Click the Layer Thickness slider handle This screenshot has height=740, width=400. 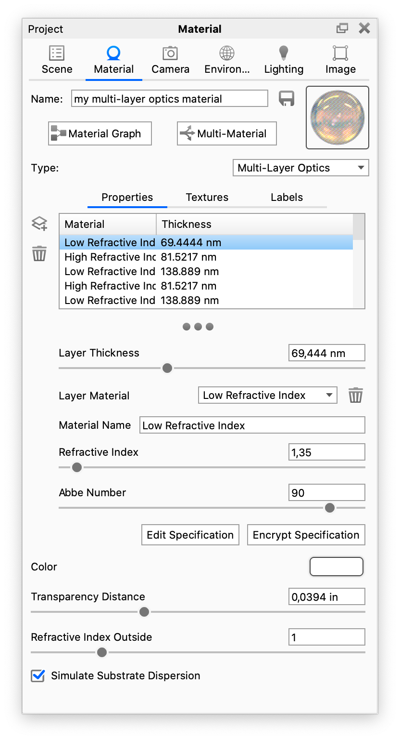pos(167,368)
